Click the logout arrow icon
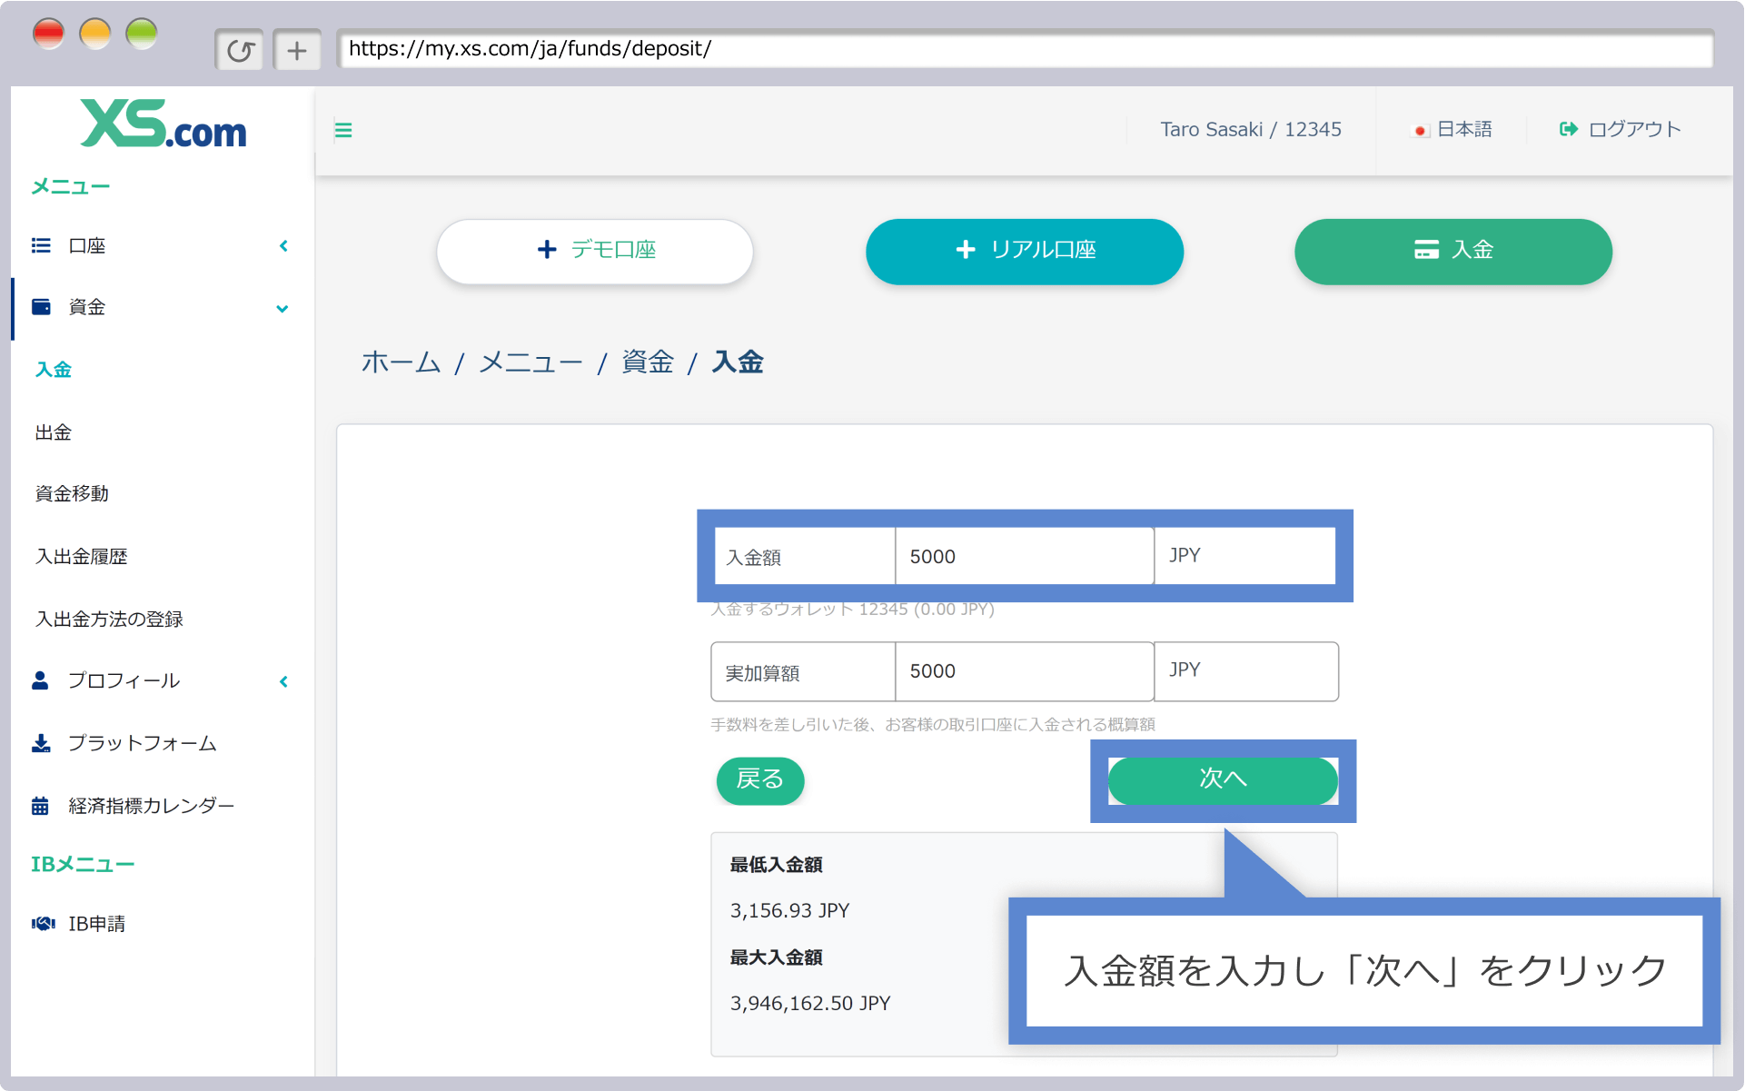 (x=1569, y=129)
